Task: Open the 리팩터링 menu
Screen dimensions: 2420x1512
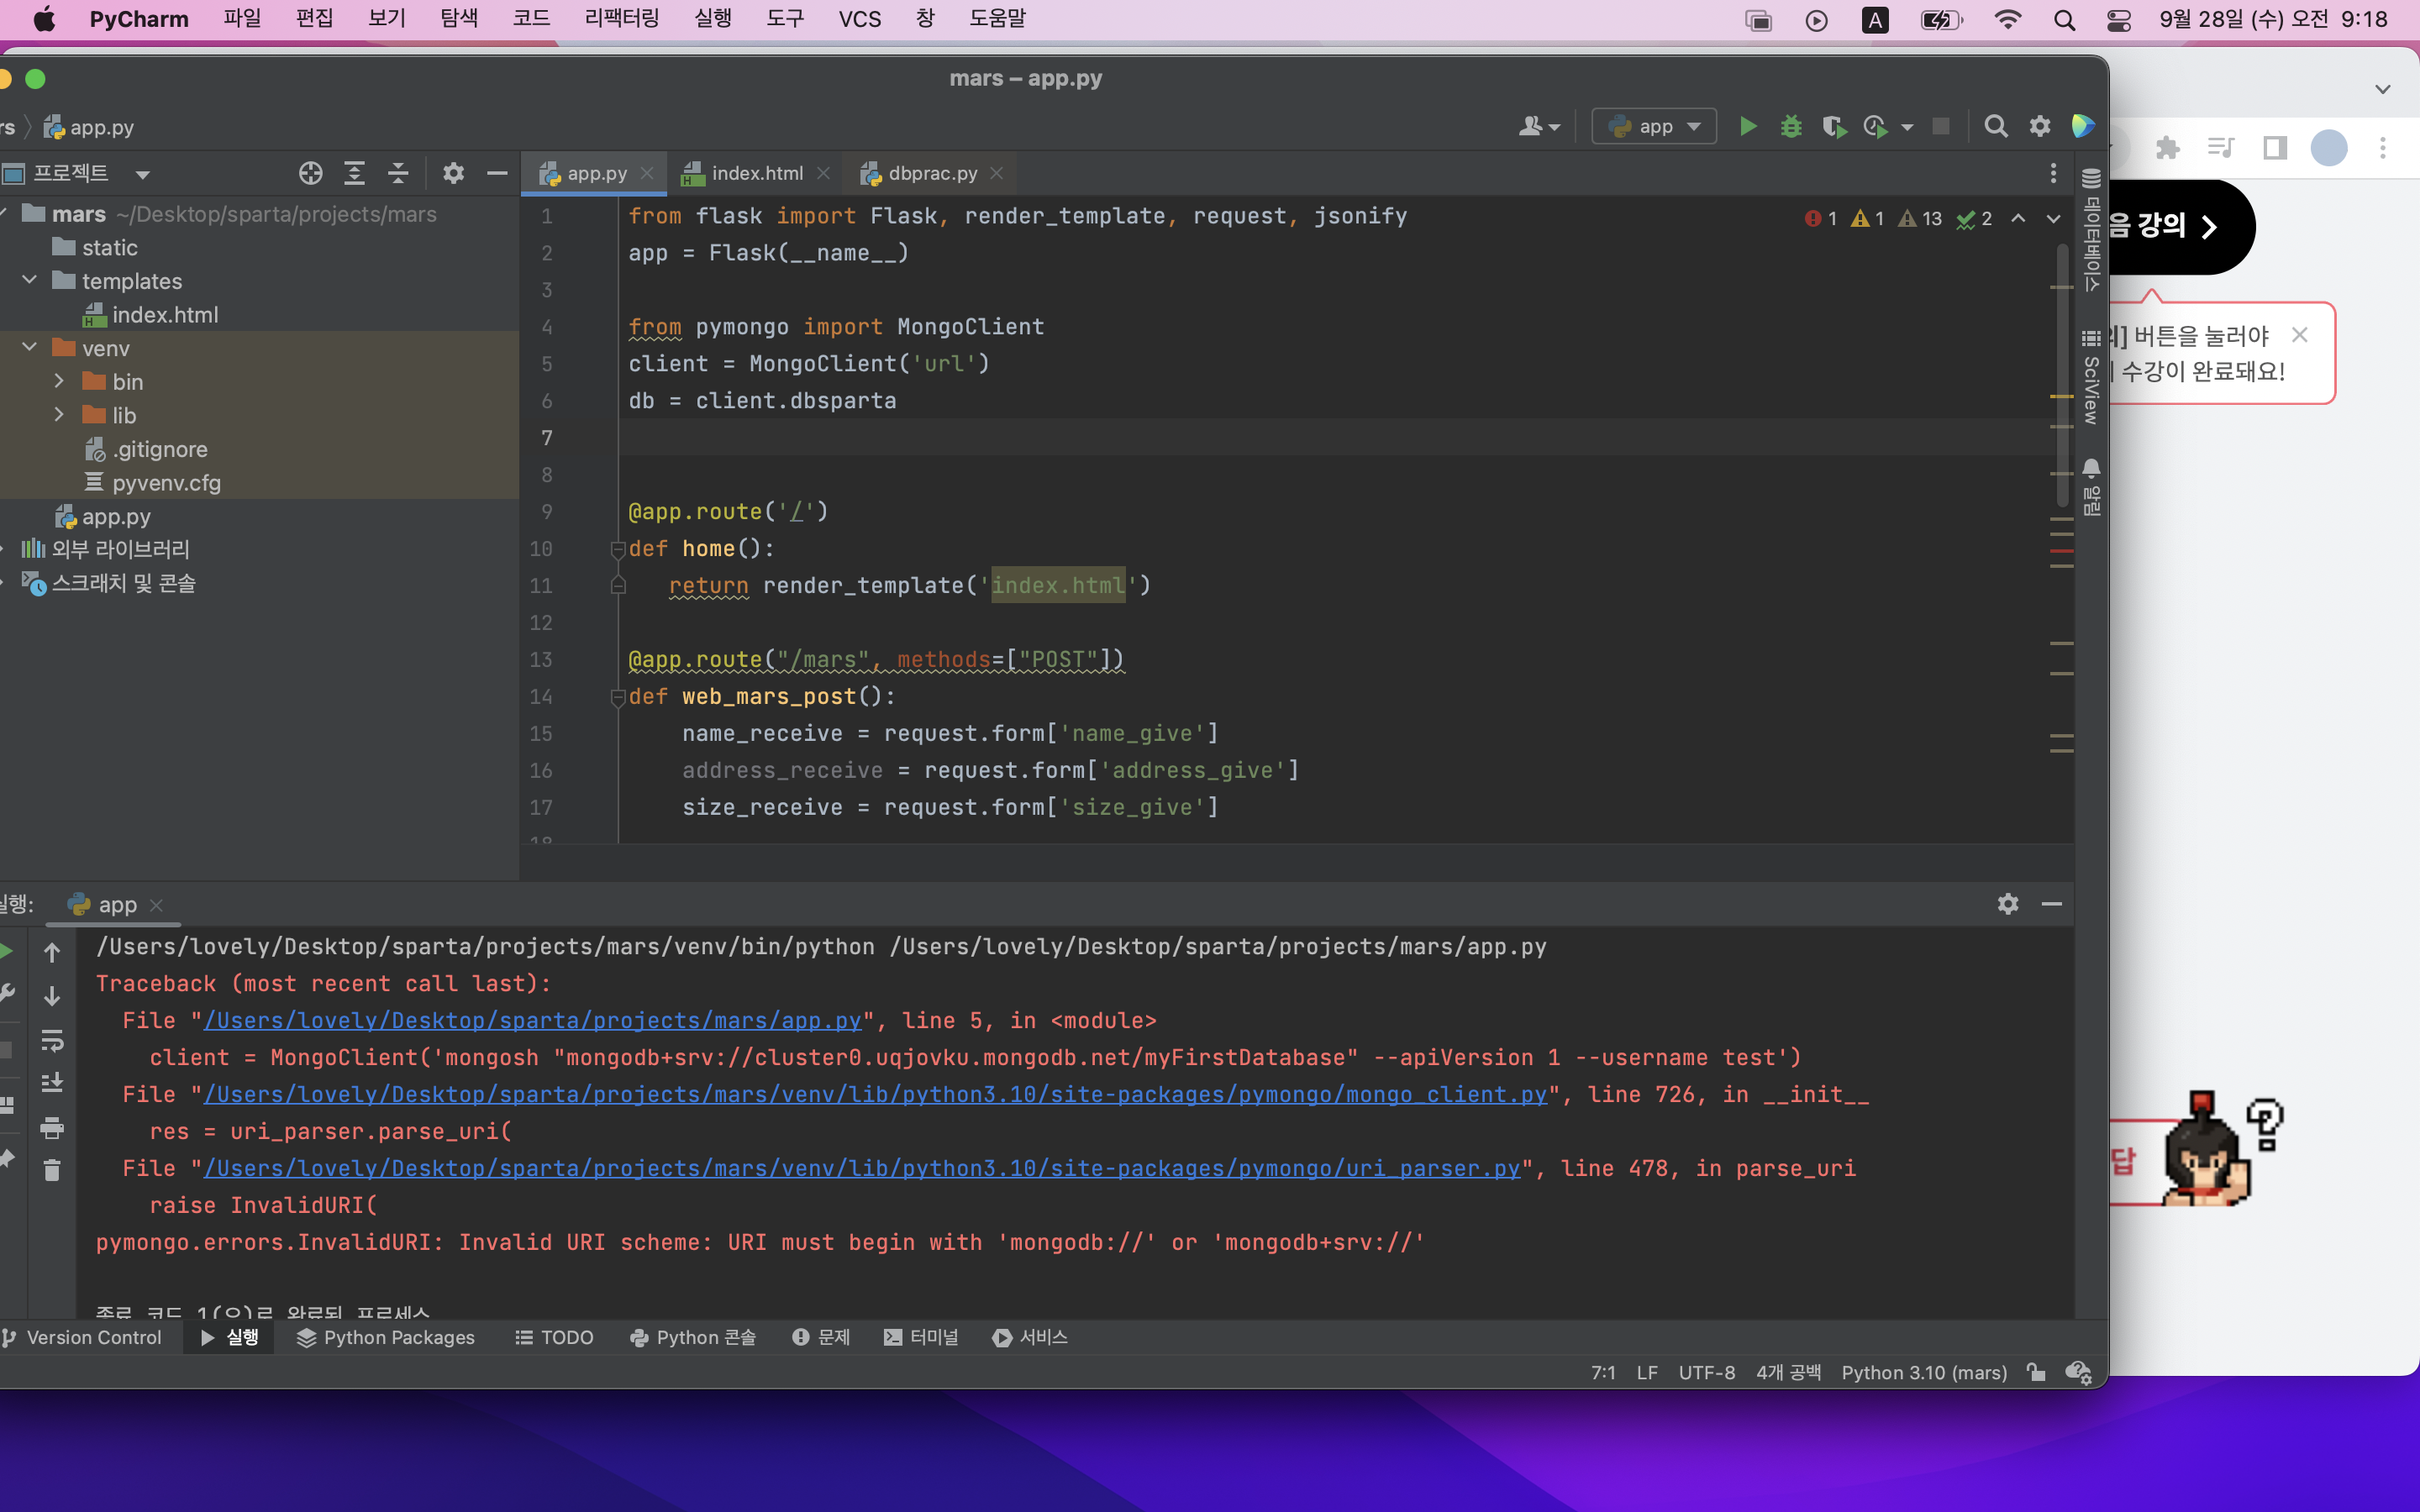Action: tap(622, 19)
